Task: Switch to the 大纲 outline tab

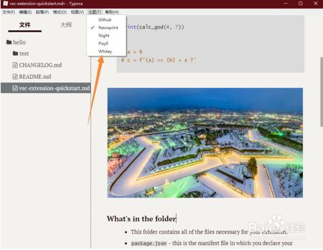Action: [x=66, y=25]
